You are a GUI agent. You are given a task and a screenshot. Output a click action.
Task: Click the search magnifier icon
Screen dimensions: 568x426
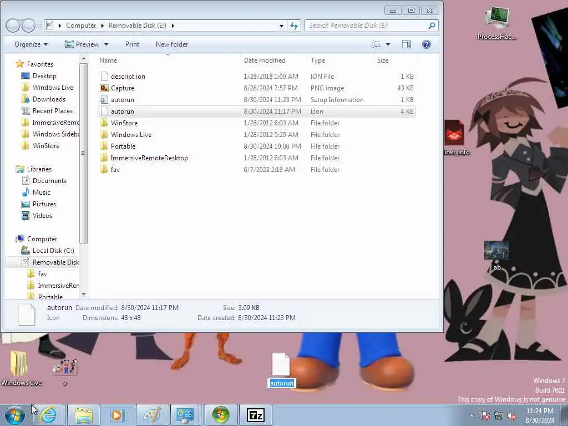(431, 26)
